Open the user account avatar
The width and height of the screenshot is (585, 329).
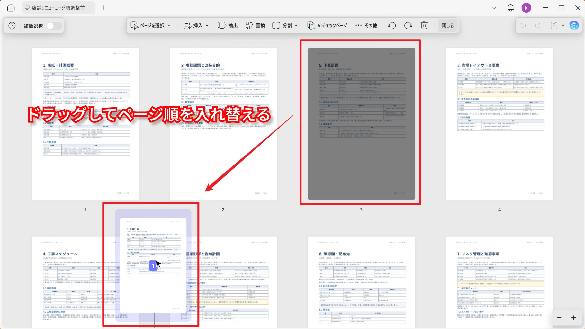[526, 8]
